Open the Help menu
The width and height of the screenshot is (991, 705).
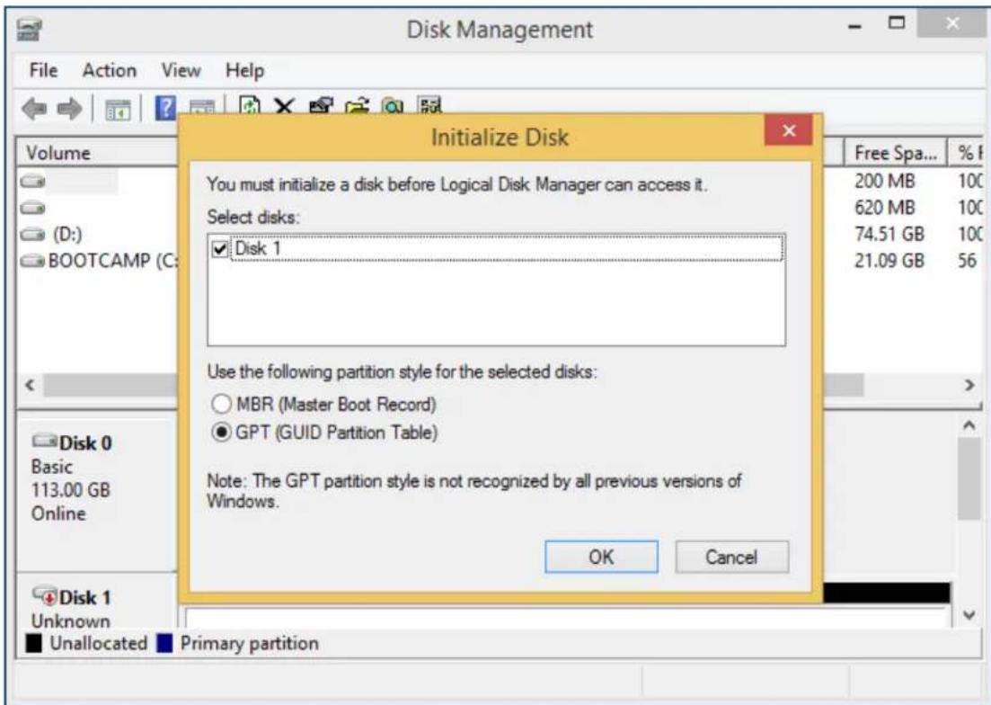tap(244, 70)
